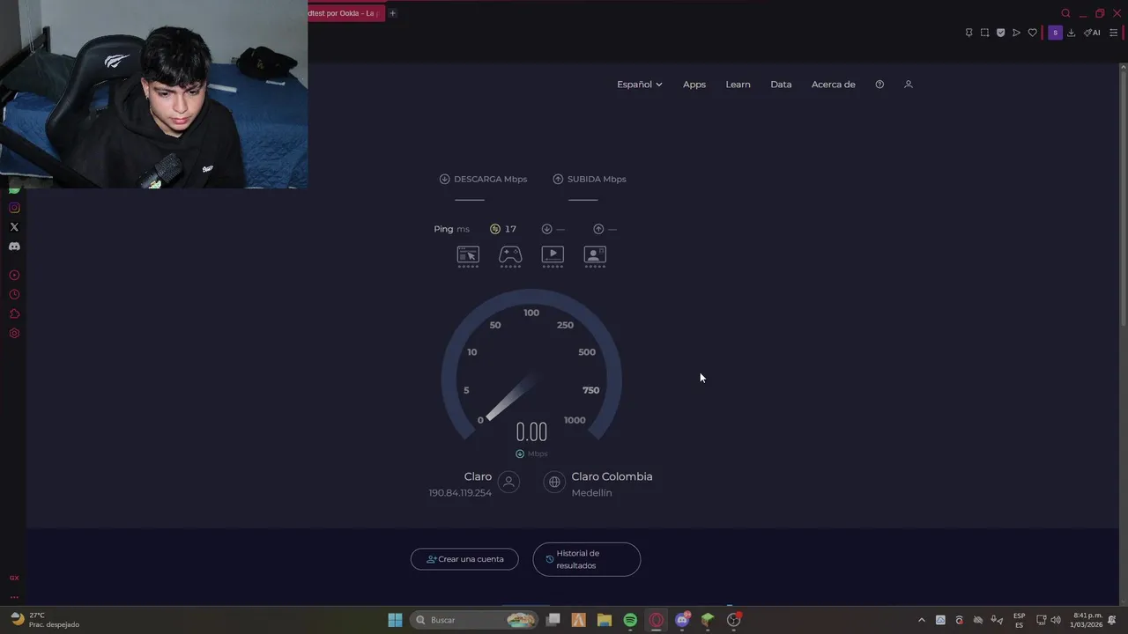Open settings gear in Opera sidebar
This screenshot has width=1128, height=634.
(x=14, y=334)
